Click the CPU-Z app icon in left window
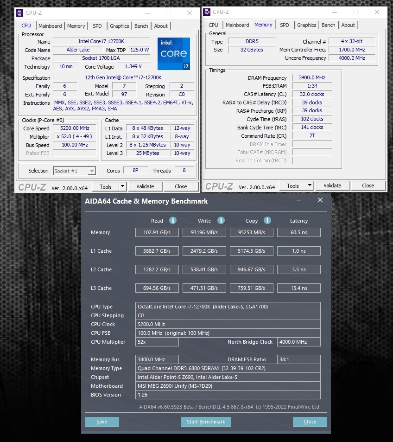Screen dimensions: 393x442 tap(19, 13)
